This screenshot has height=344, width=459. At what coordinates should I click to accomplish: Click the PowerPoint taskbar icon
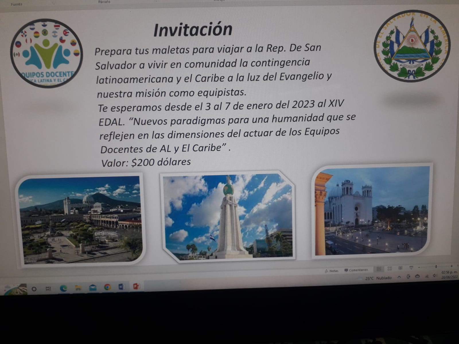[x=136, y=286]
